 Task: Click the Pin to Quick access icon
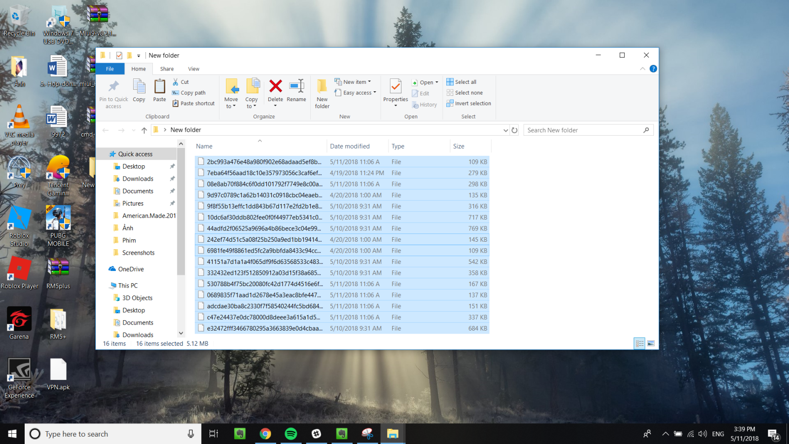click(113, 87)
